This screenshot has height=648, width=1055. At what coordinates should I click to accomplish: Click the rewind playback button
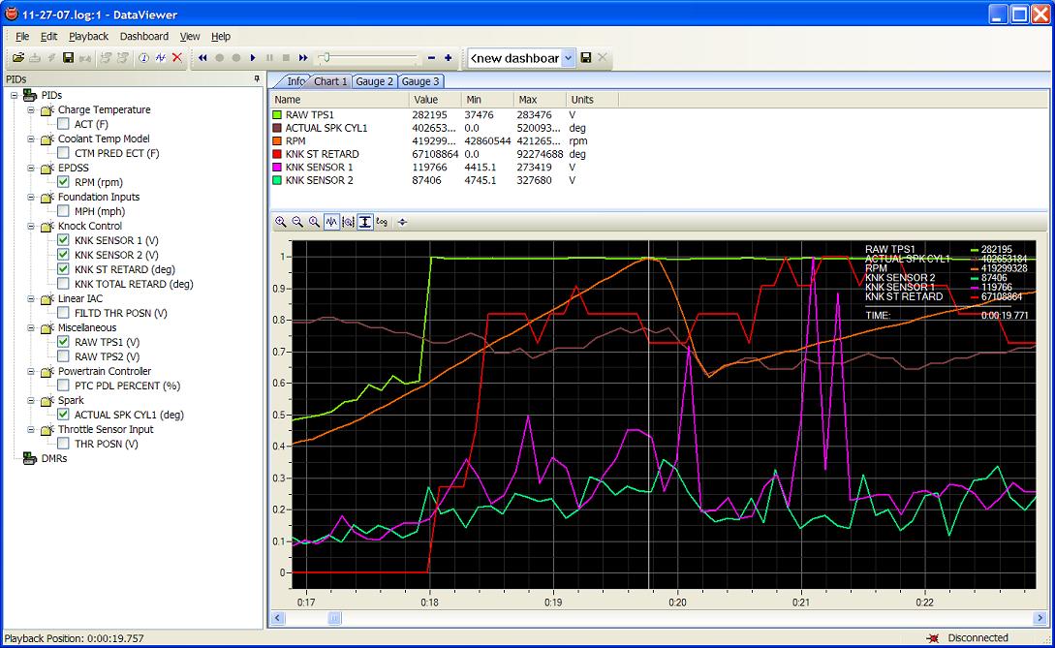coord(202,58)
